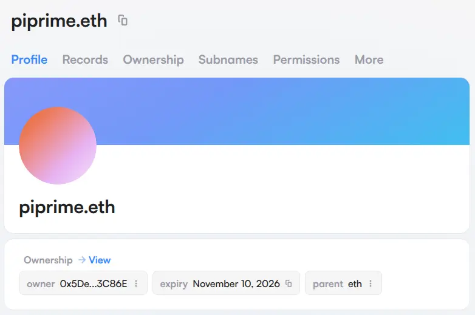This screenshot has width=475, height=315.
Task: Click the View ownership link
Action: point(100,260)
